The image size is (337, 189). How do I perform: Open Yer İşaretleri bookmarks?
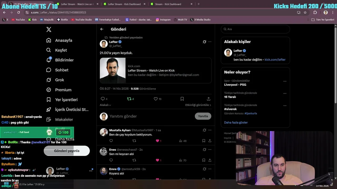click(x=62, y=100)
